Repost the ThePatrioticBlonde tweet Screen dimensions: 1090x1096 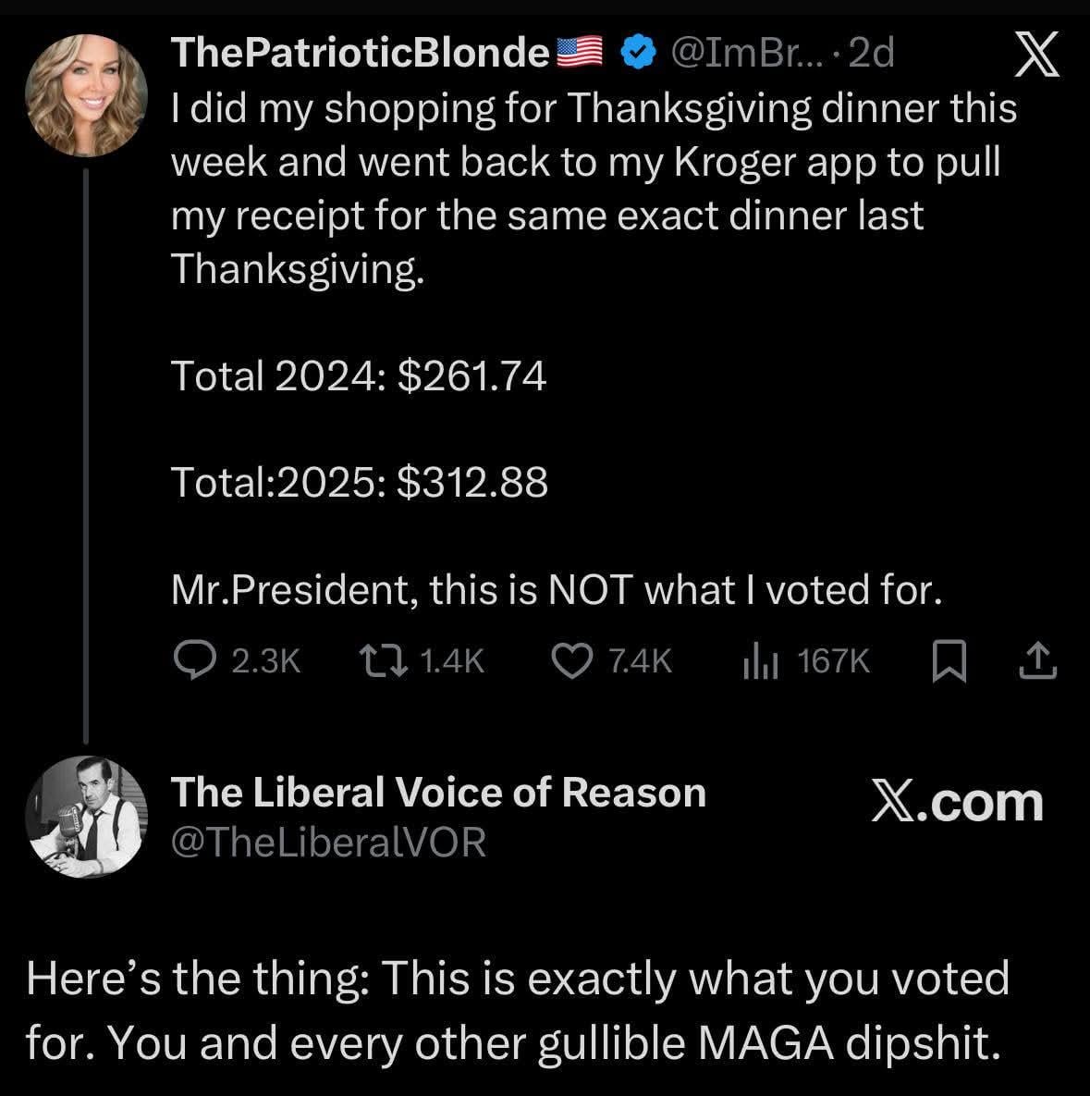click(x=380, y=660)
